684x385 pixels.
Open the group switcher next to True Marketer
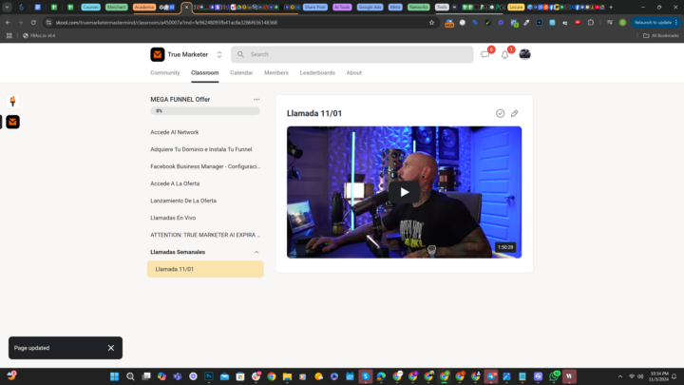219,54
